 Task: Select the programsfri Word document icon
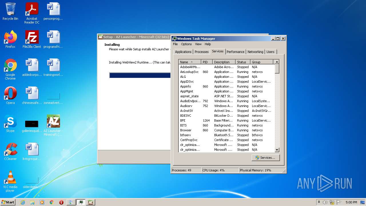53,39
